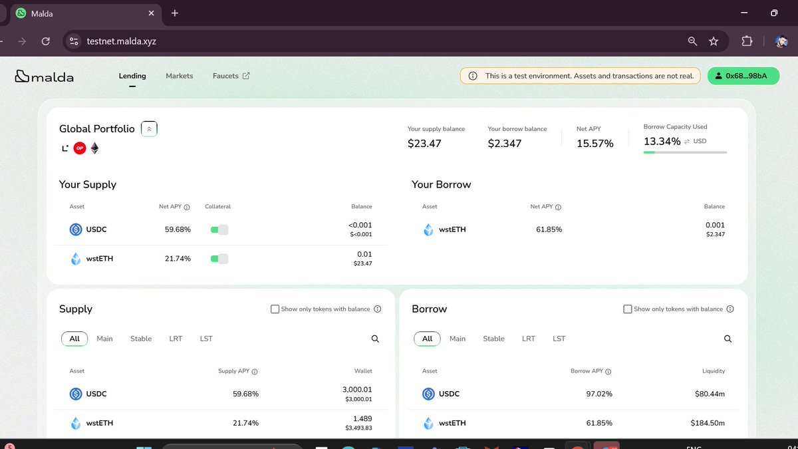Select the Malda browser tab
The width and height of the screenshot is (798, 449).
85,13
